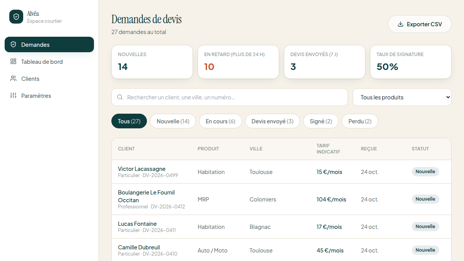The width and height of the screenshot is (464, 261).
Task: Open the Clients page
Action: (x=49, y=78)
